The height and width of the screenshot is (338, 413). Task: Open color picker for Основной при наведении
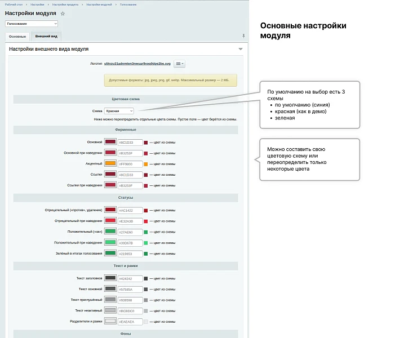pos(110,153)
